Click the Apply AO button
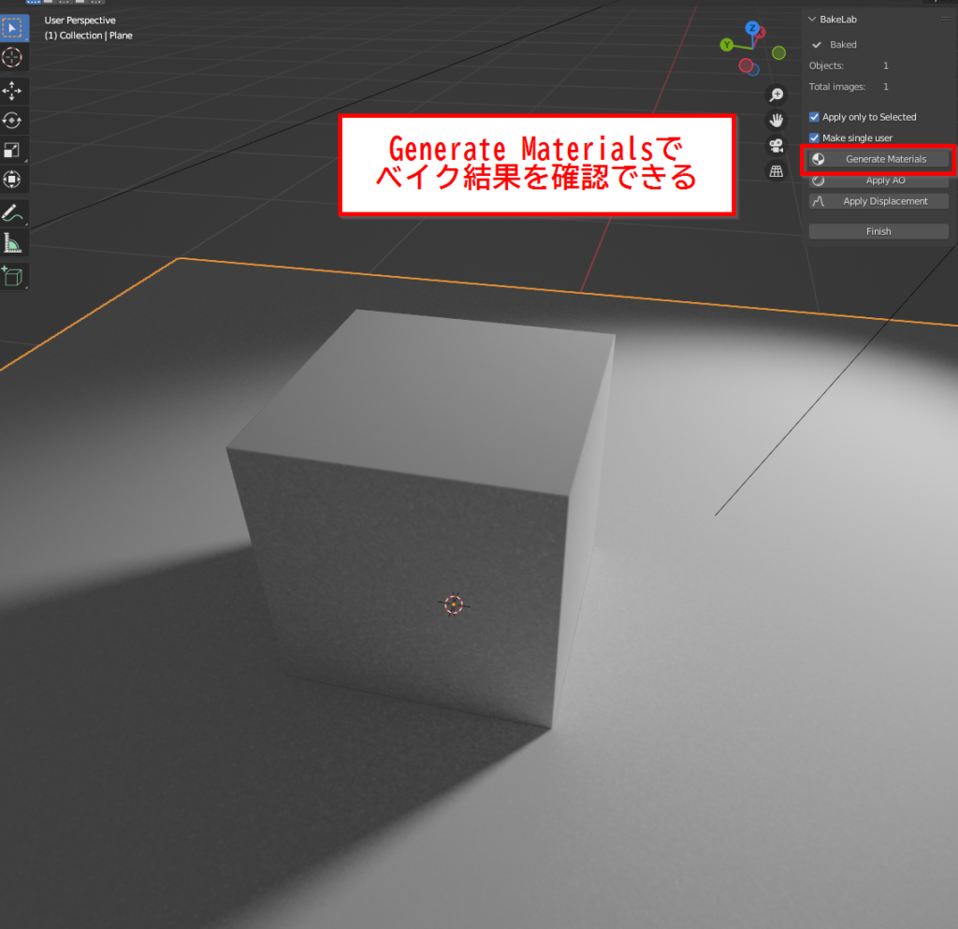 [878, 180]
